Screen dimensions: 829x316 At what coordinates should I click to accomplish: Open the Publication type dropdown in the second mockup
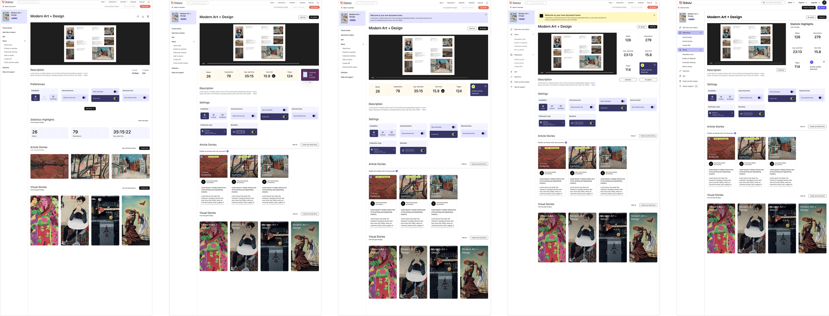213,131
